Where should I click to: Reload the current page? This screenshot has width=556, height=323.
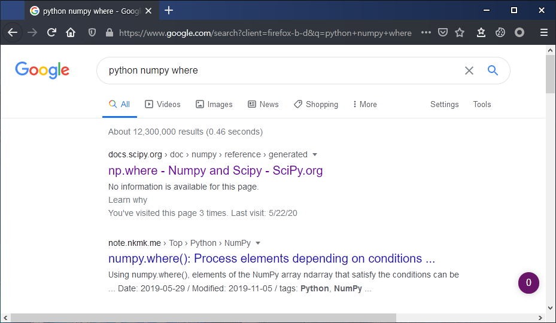click(x=52, y=33)
